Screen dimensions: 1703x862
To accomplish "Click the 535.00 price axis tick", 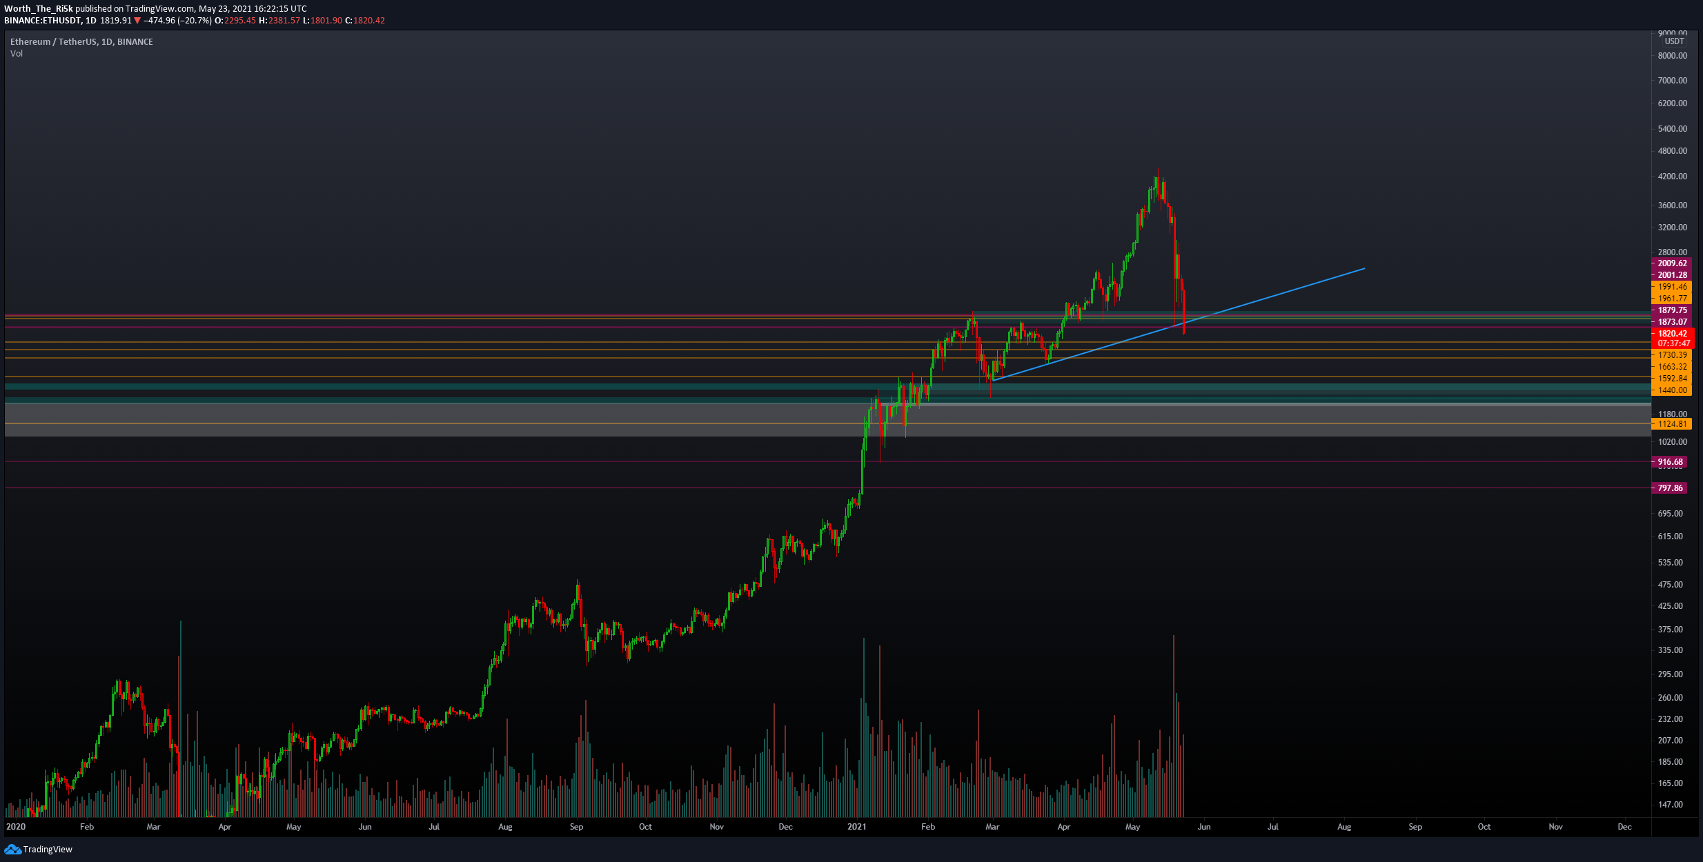I will coord(1671,563).
